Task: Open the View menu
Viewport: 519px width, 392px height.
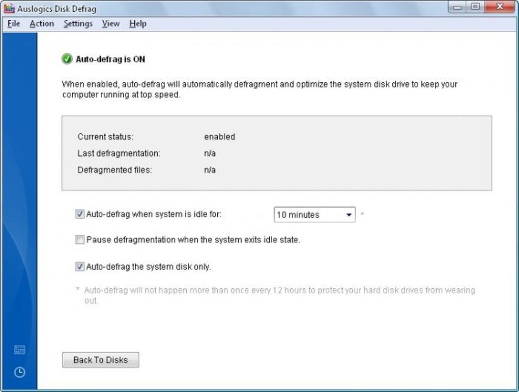Action: click(110, 24)
